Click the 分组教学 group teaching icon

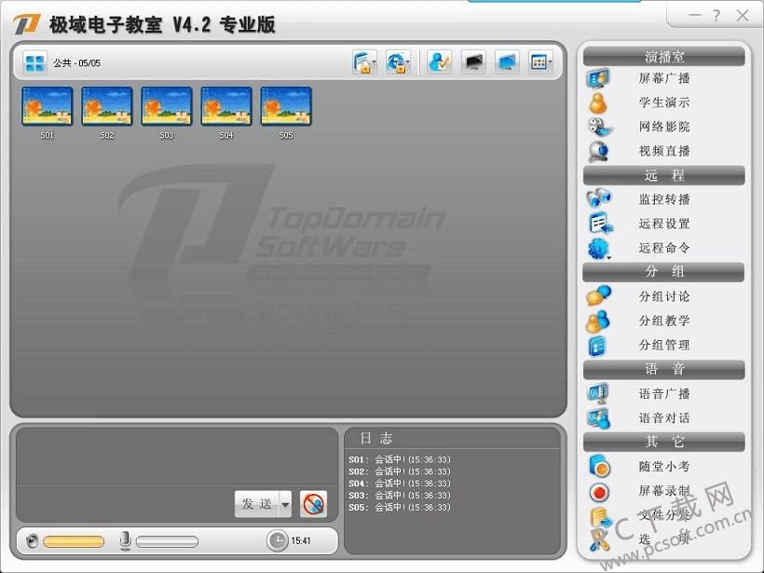tap(598, 321)
